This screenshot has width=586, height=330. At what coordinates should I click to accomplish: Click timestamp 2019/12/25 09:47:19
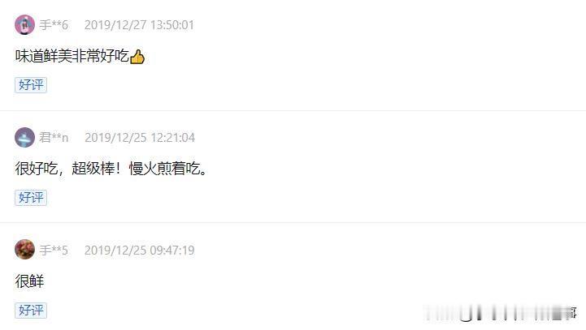point(140,251)
